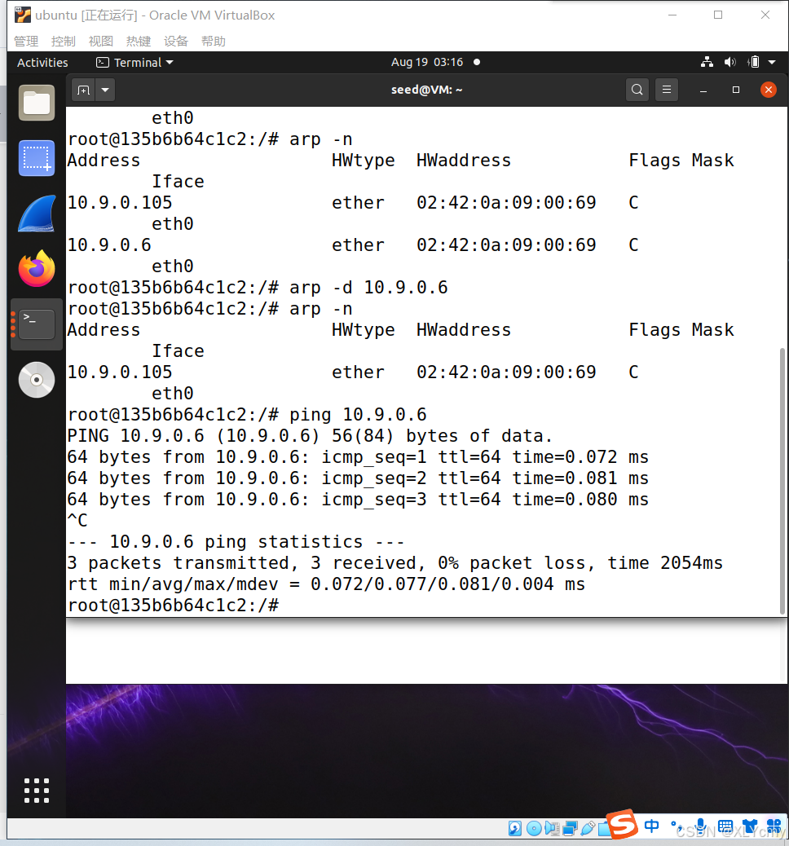Open the Files app in the dock
The height and width of the screenshot is (846, 789).
(37, 103)
